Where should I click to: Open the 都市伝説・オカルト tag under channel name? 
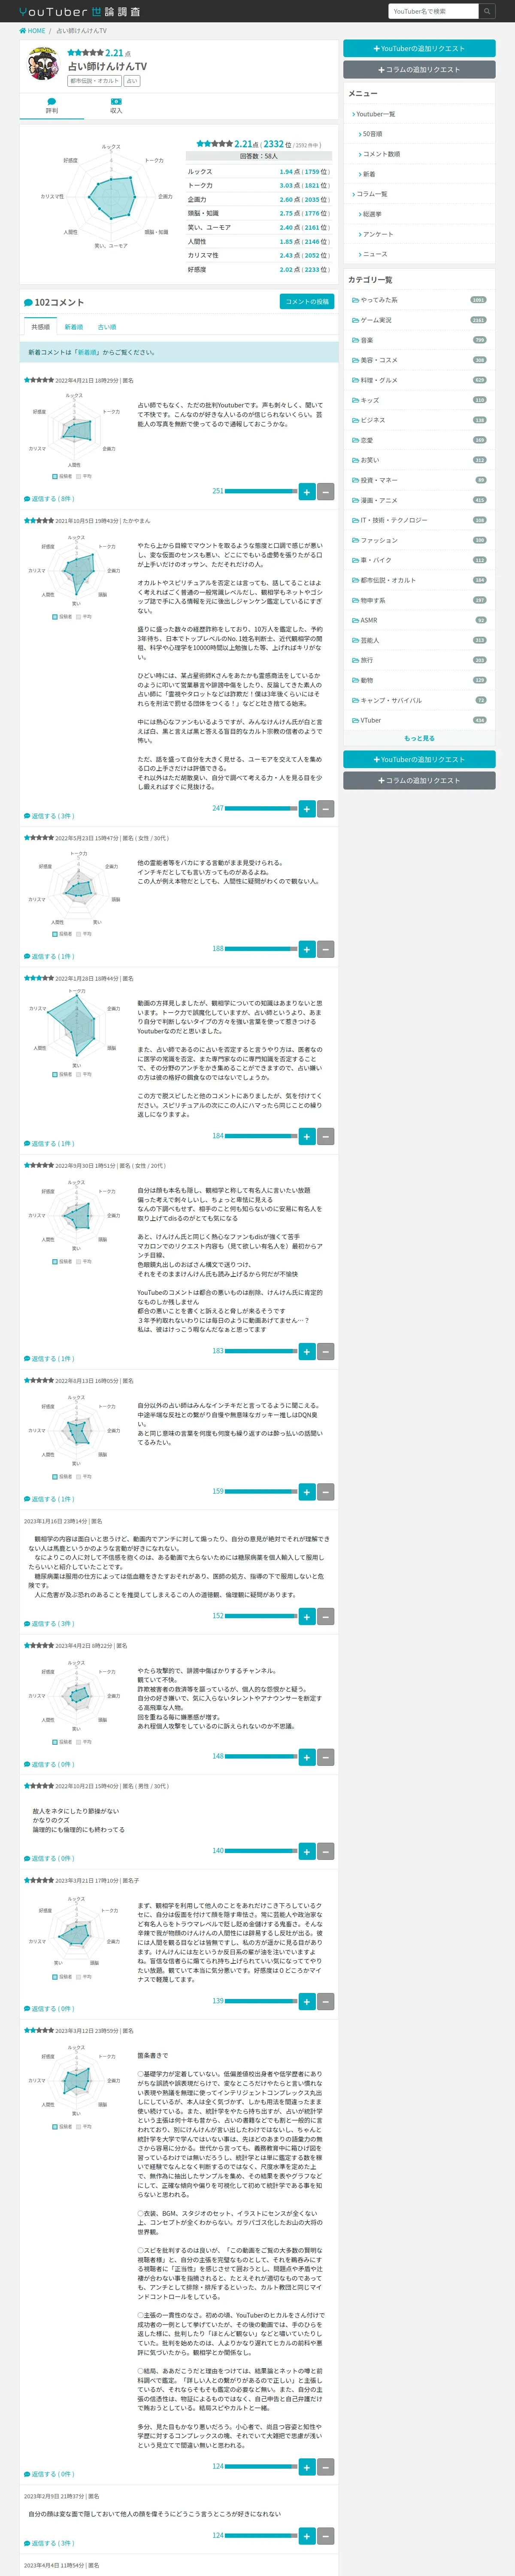point(95,81)
